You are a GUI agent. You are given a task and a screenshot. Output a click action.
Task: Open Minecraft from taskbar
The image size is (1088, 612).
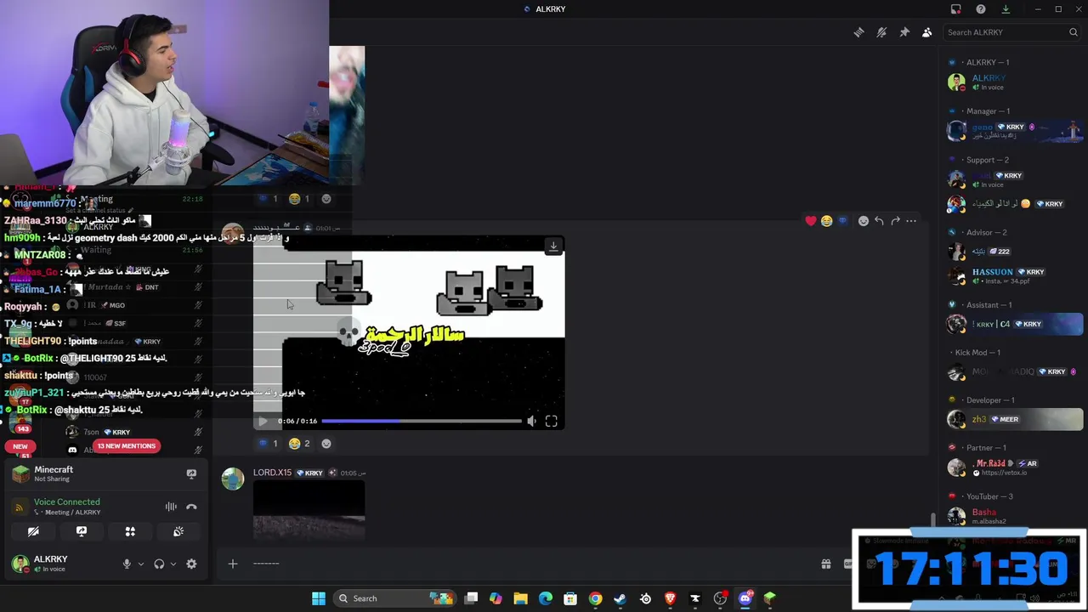pyautogui.click(x=769, y=598)
